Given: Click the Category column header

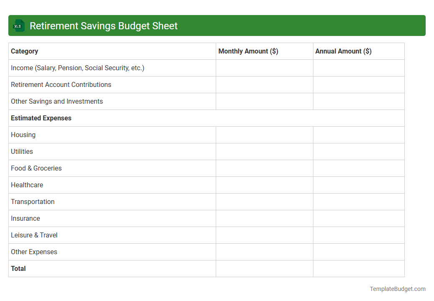Looking at the screenshot, I should pos(24,51).
